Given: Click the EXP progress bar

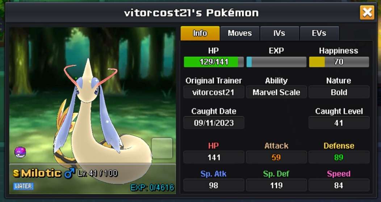Looking at the screenshot, I should (x=276, y=62).
